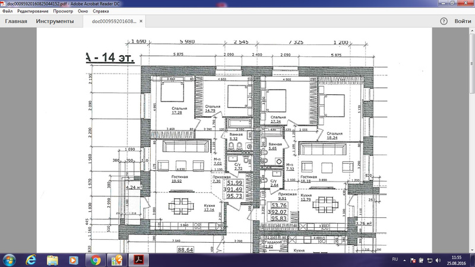Click the boxed area value 95.83
Screen dimensions: 475x267
coord(278,218)
